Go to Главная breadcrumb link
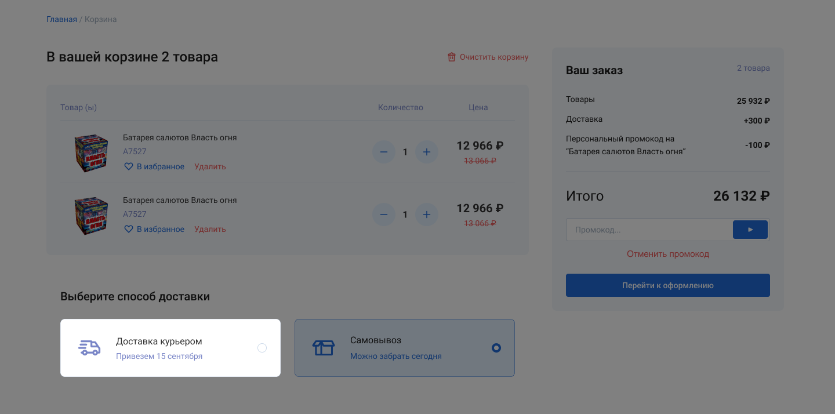Screen dimensions: 835x414 [61, 19]
